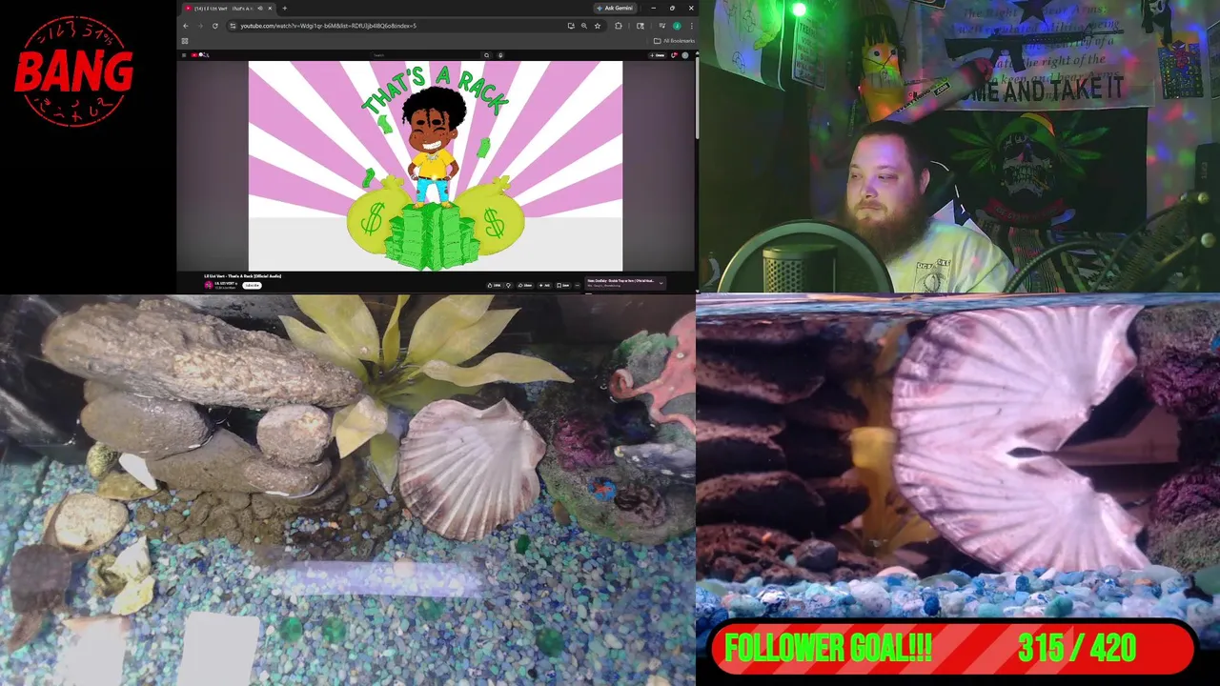Click the Share button under video

tap(525, 285)
